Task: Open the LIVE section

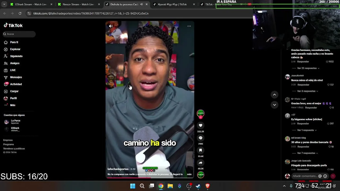Action: 13,70
